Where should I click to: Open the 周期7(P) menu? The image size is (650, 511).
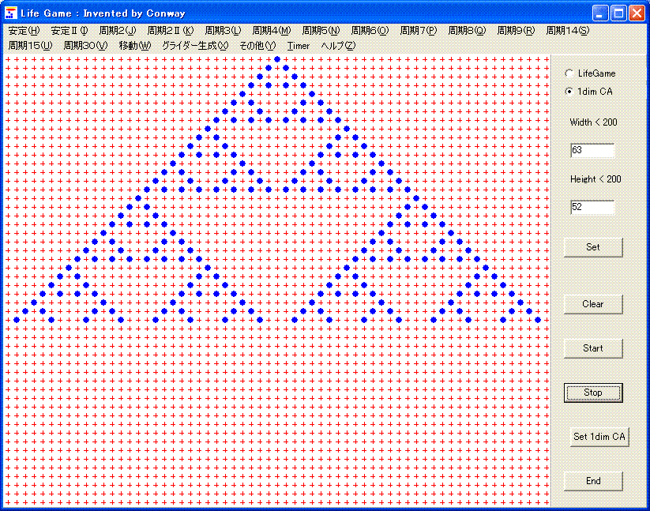click(419, 30)
